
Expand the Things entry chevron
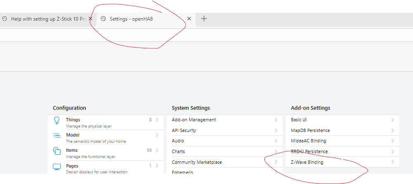(x=157, y=120)
